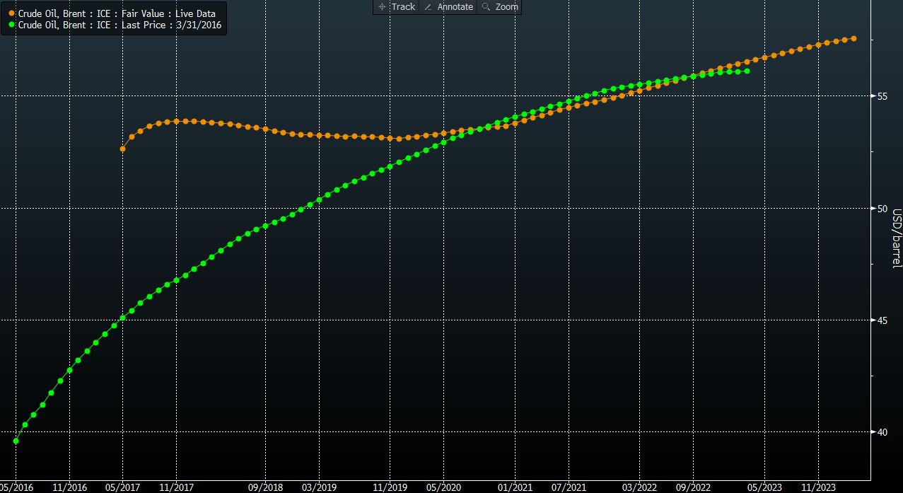
Task: Click the orange Fair Value legend dot
Action: [x=12, y=13]
